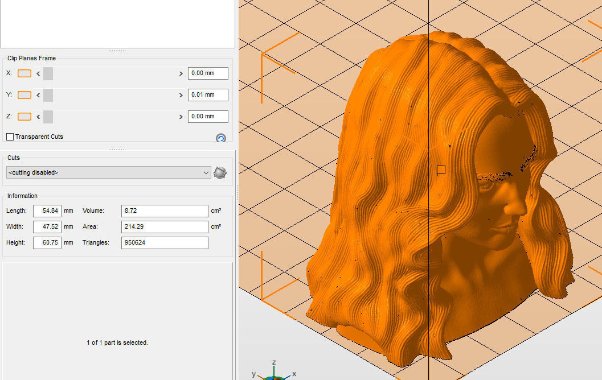Click the X slider left arrow
Image resolution: width=602 pixels, height=380 pixels.
38,73
